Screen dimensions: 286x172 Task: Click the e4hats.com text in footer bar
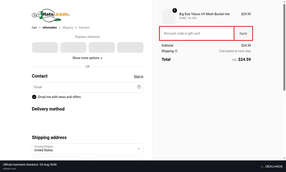[9, 169]
